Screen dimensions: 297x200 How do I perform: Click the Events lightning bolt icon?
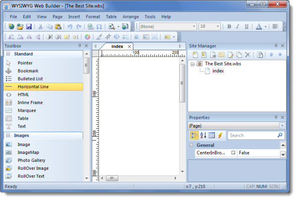pos(220,135)
